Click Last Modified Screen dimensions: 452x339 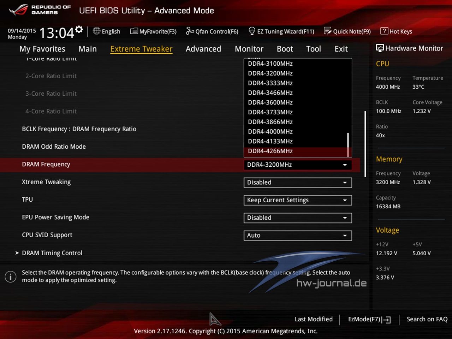point(314,319)
